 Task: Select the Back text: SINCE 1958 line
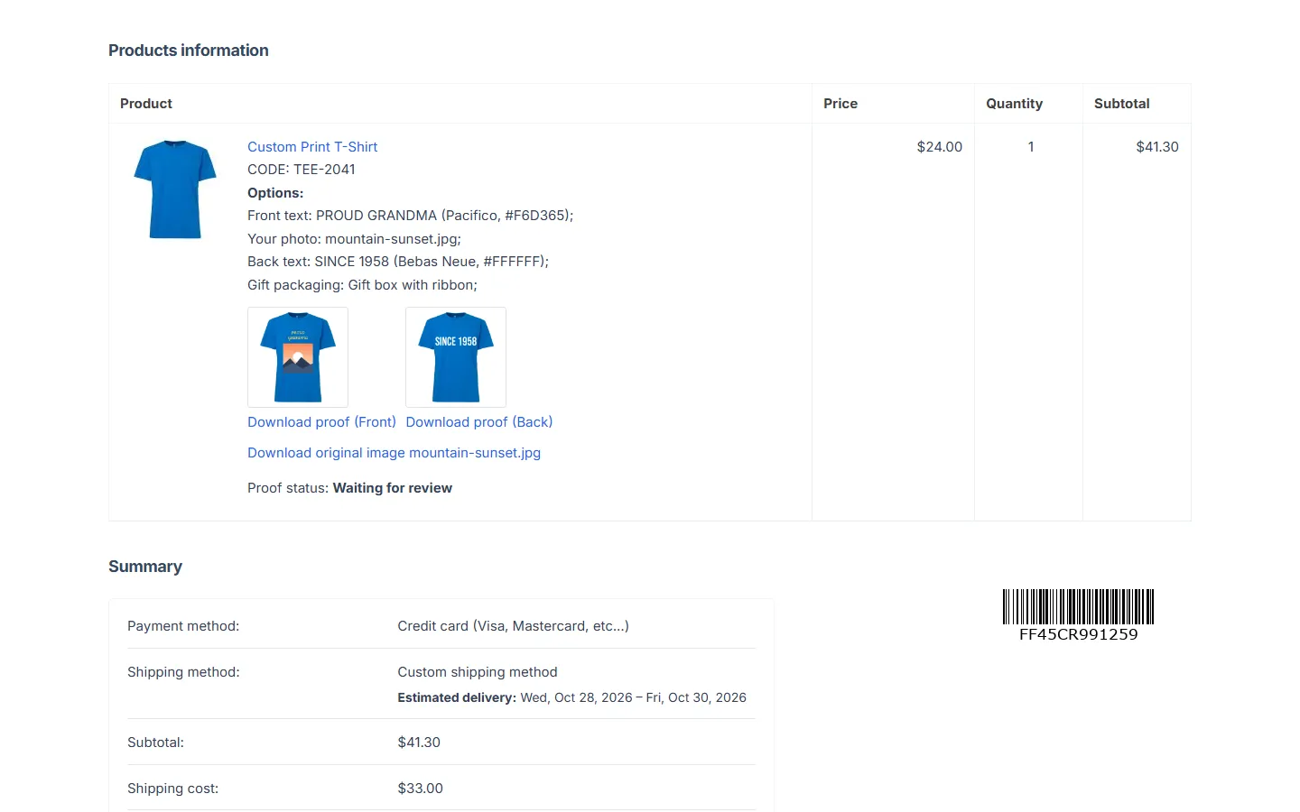(398, 261)
